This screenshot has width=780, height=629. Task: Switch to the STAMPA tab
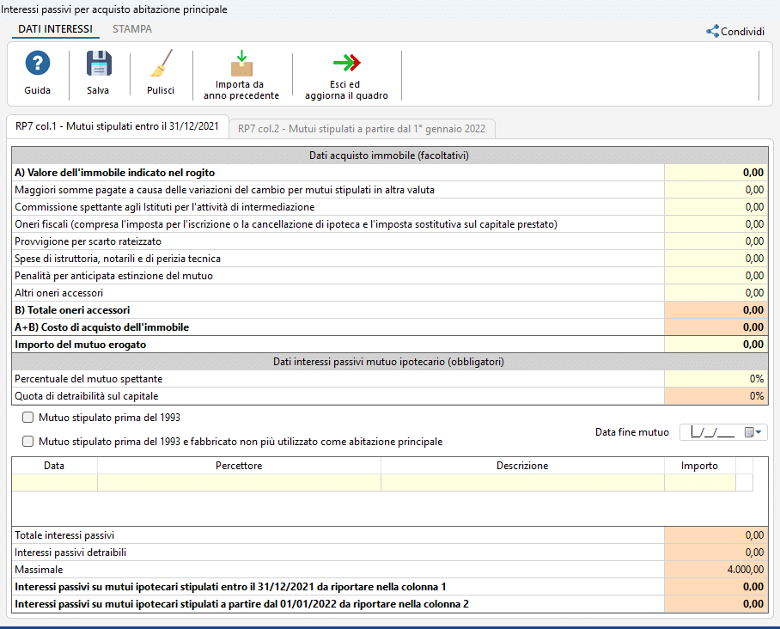click(132, 29)
